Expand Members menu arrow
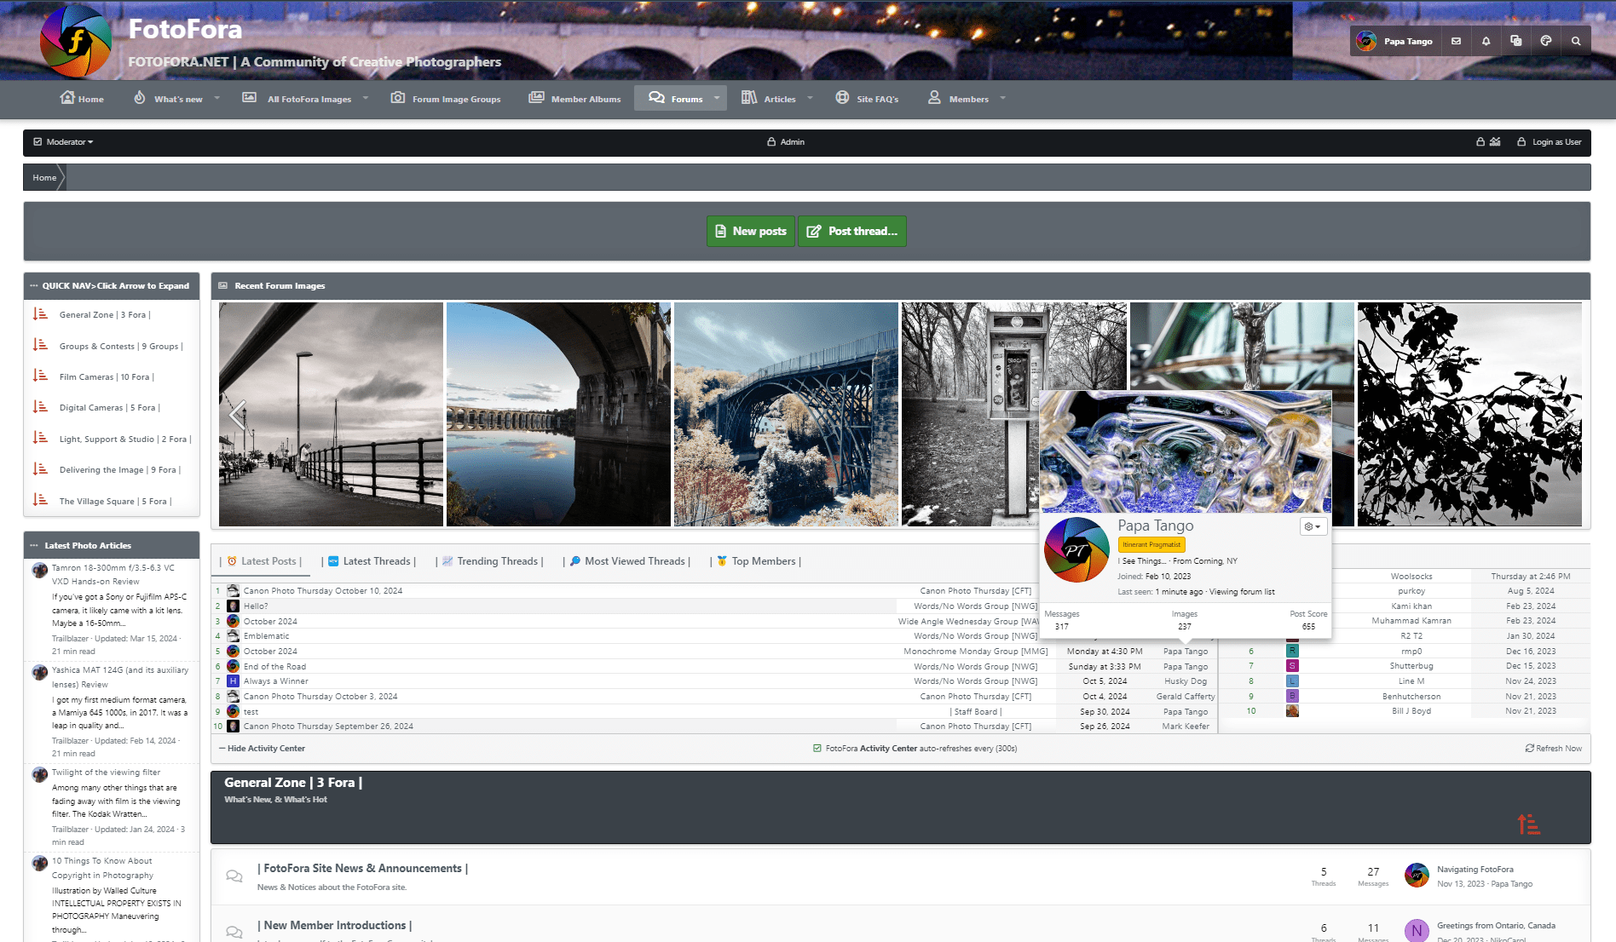The width and height of the screenshot is (1616, 942). (x=1002, y=98)
